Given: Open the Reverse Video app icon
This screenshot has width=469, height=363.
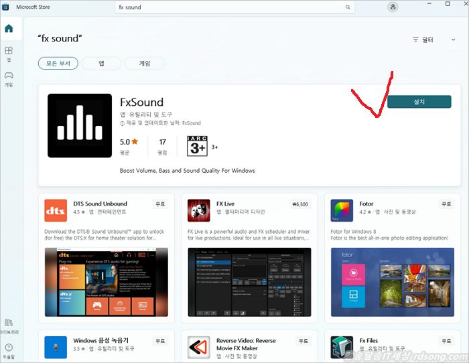Looking at the screenshot, I should click(x=199, y=347).
